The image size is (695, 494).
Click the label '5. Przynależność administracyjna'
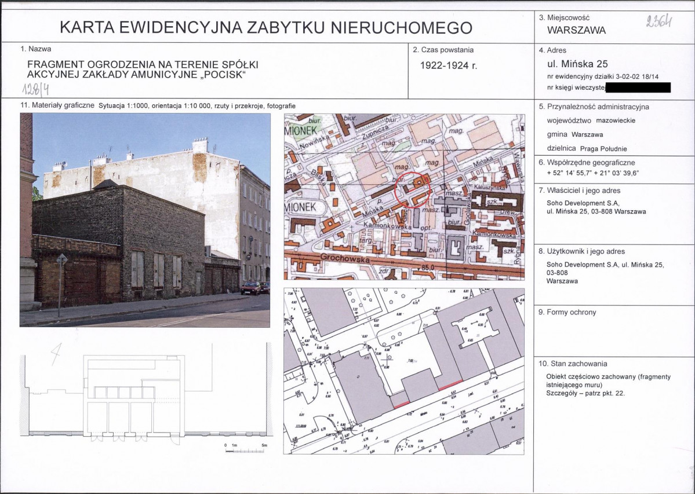pos(594,107)
